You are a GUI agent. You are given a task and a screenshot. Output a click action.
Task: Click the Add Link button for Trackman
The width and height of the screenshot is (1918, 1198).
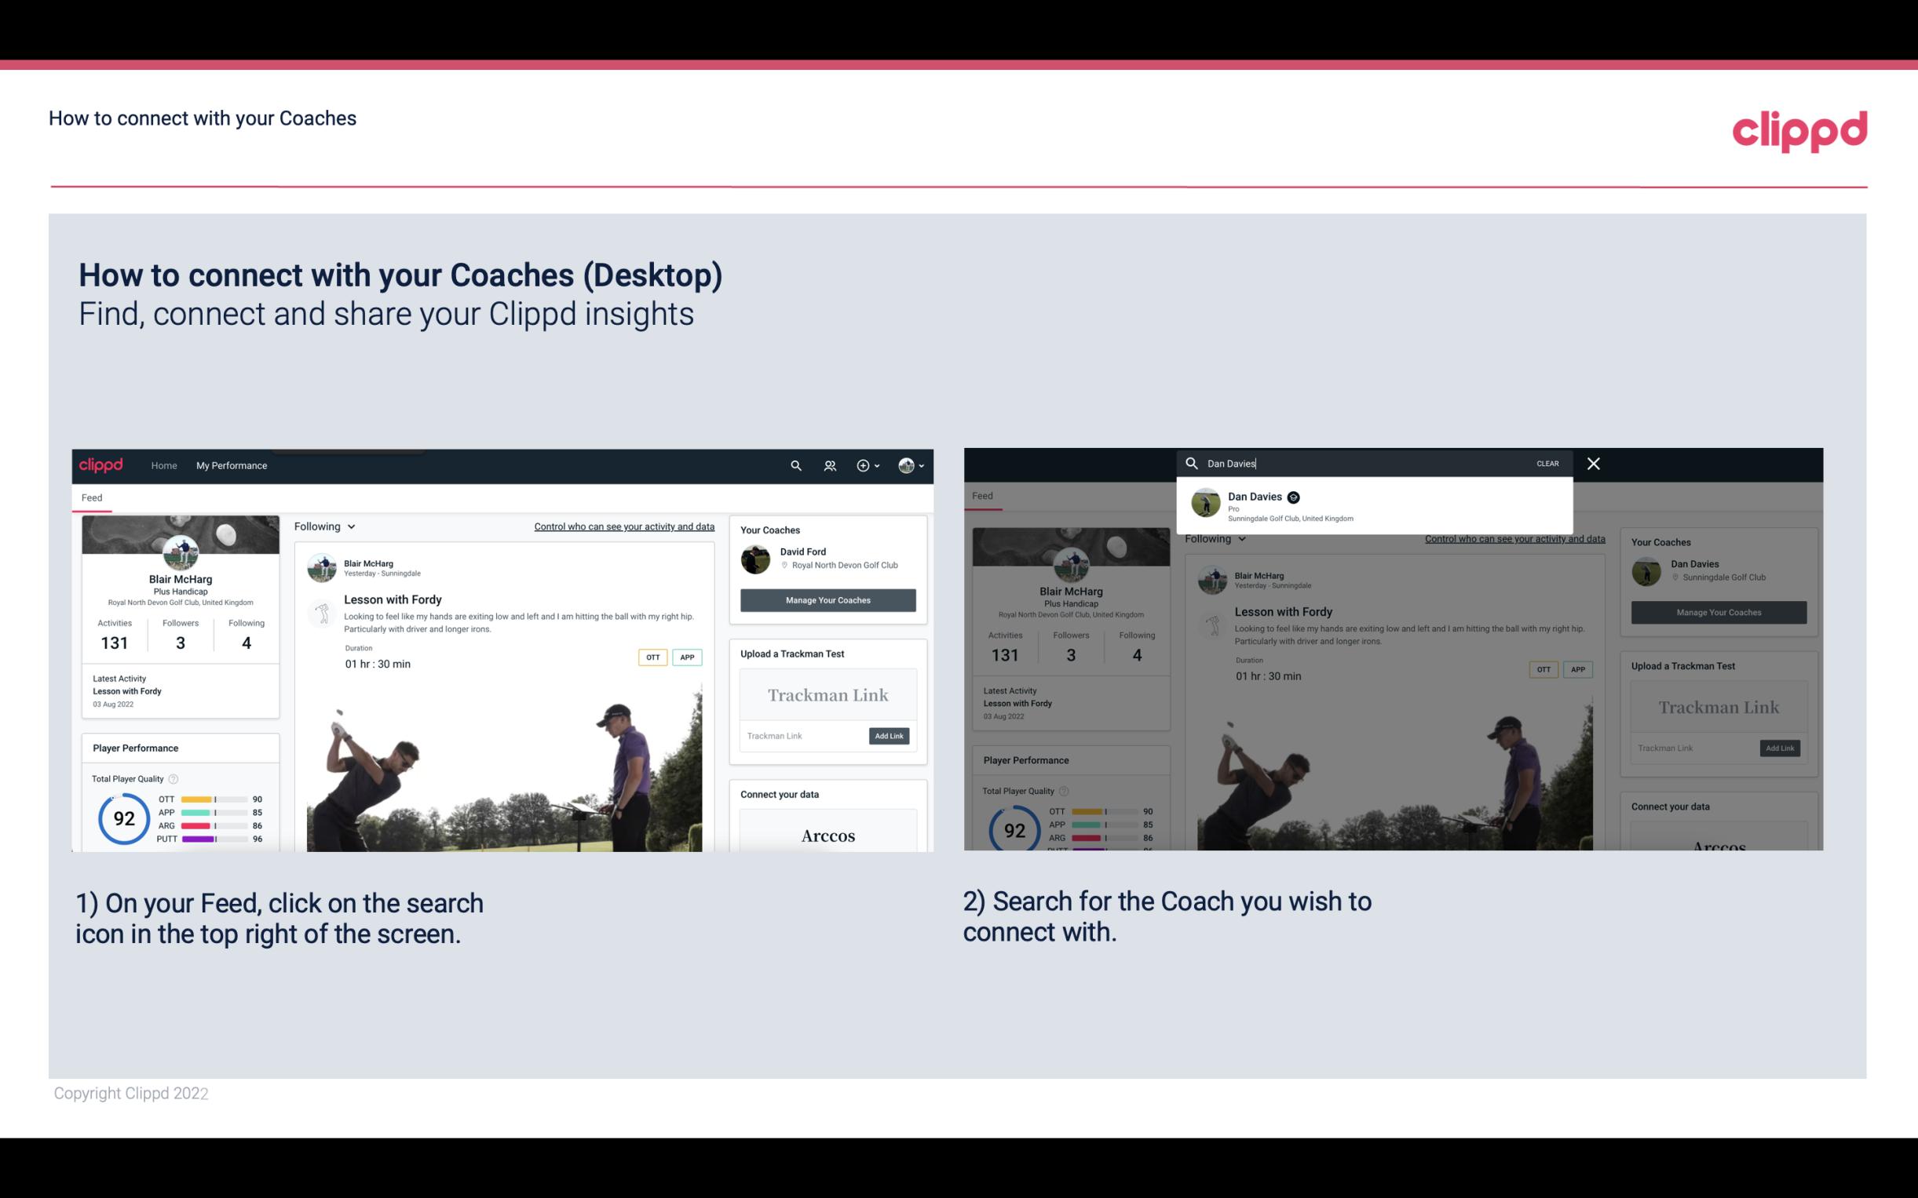(x=890, y=733)
